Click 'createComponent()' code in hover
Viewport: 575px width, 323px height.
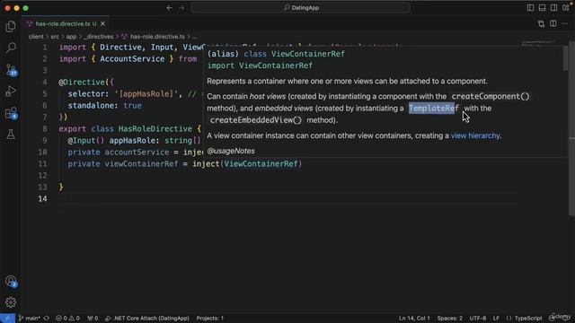pos(491,97)
